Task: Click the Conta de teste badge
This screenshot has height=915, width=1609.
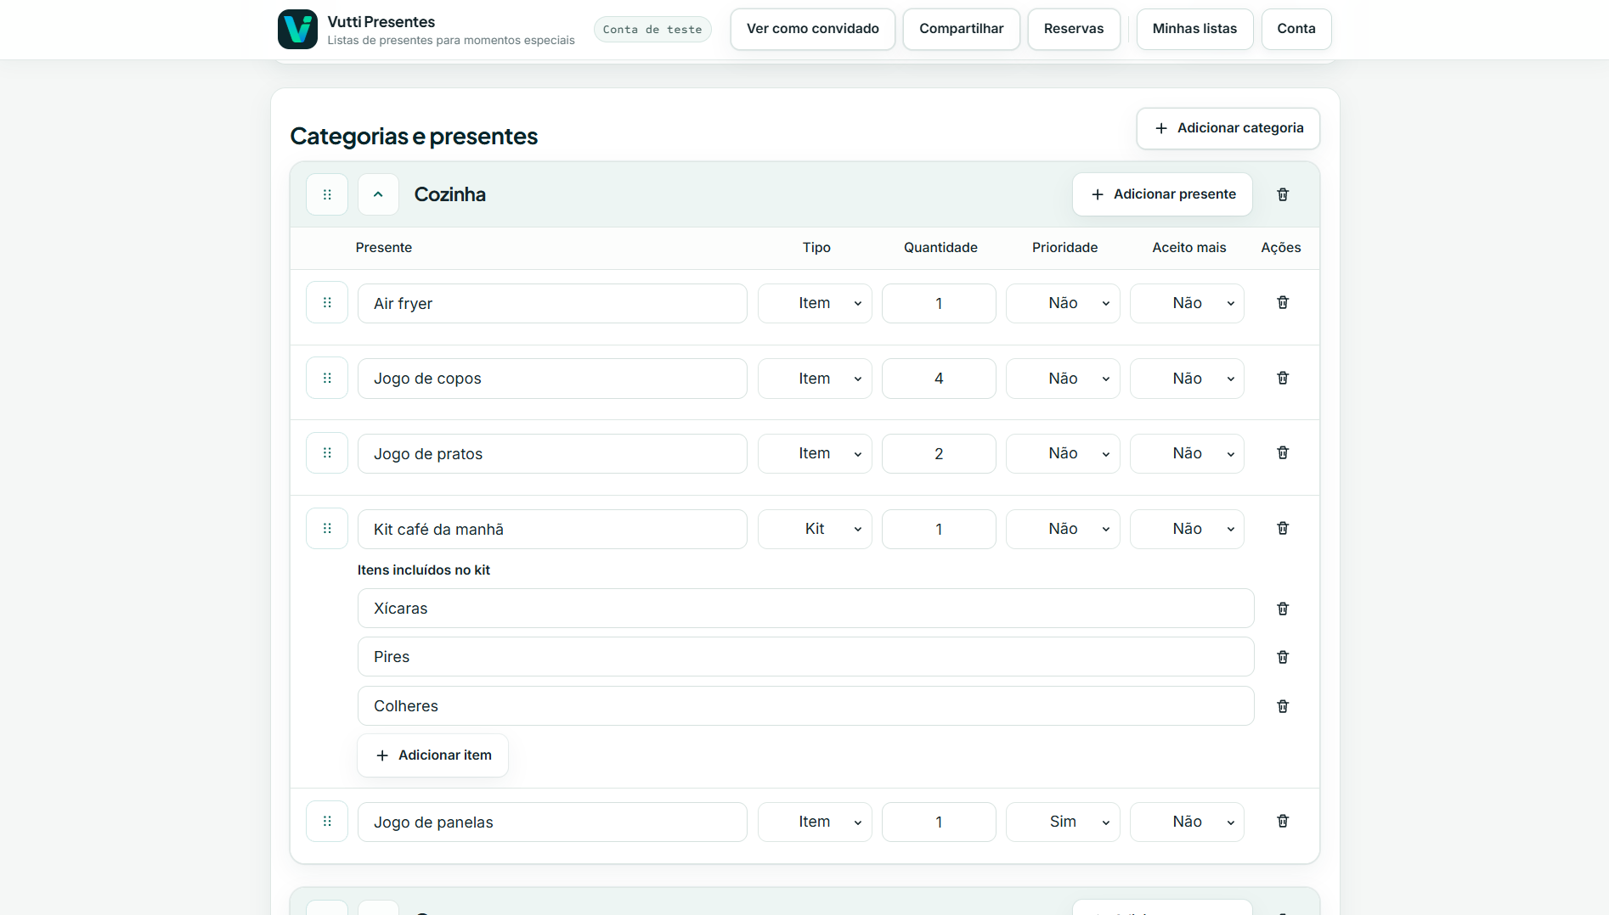Action: [652, 30]
